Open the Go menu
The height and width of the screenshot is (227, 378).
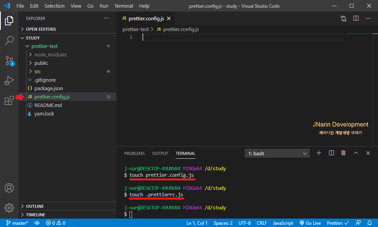click(90, 6)
